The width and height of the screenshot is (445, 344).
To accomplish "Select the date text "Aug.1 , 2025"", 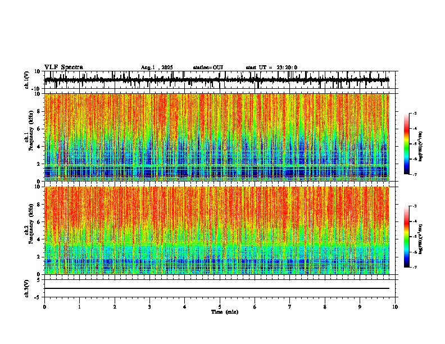I will 157,67.
